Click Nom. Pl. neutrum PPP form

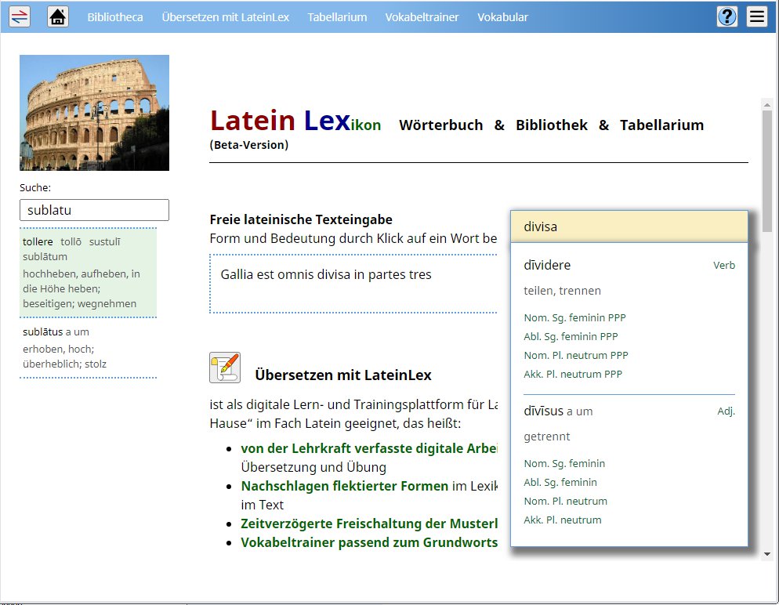click(x=576, y=356)
